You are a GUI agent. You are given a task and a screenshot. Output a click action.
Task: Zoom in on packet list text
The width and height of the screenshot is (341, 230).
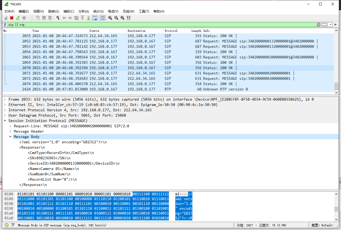pyautogui.click(x=110, y=18)
